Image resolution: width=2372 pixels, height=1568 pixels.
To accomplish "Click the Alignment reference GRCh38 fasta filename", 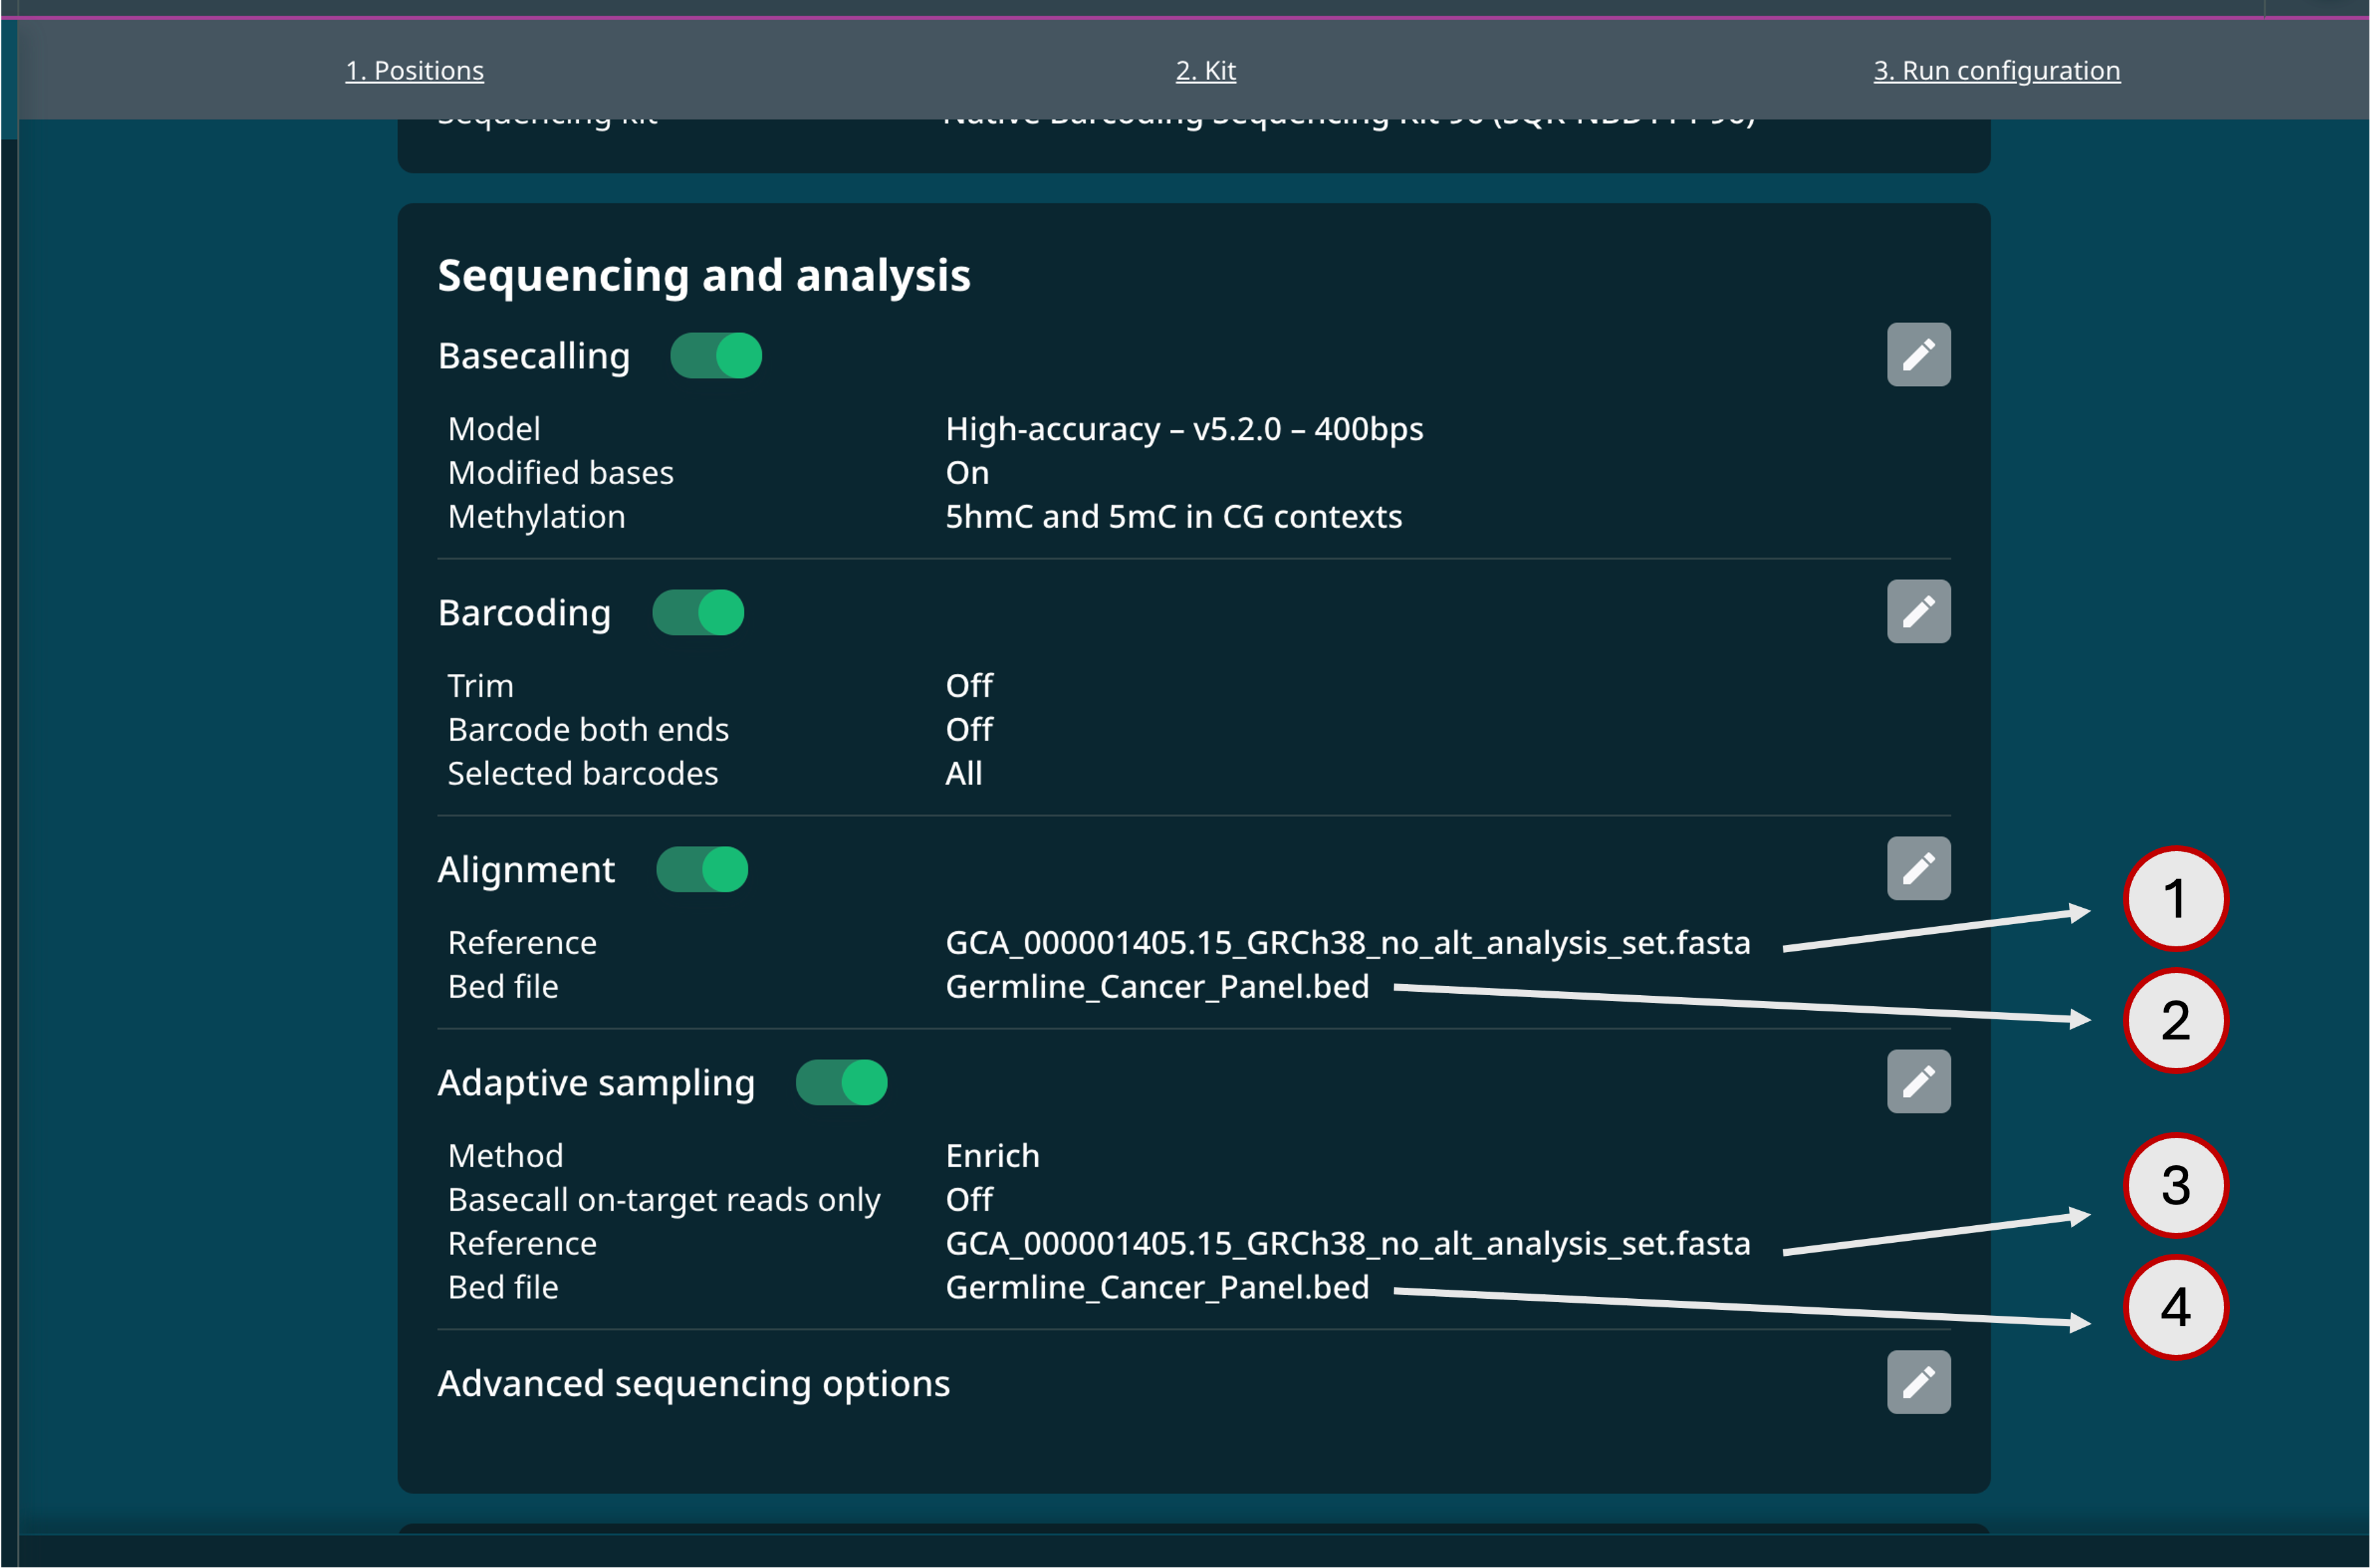I will click(1347, 943).
